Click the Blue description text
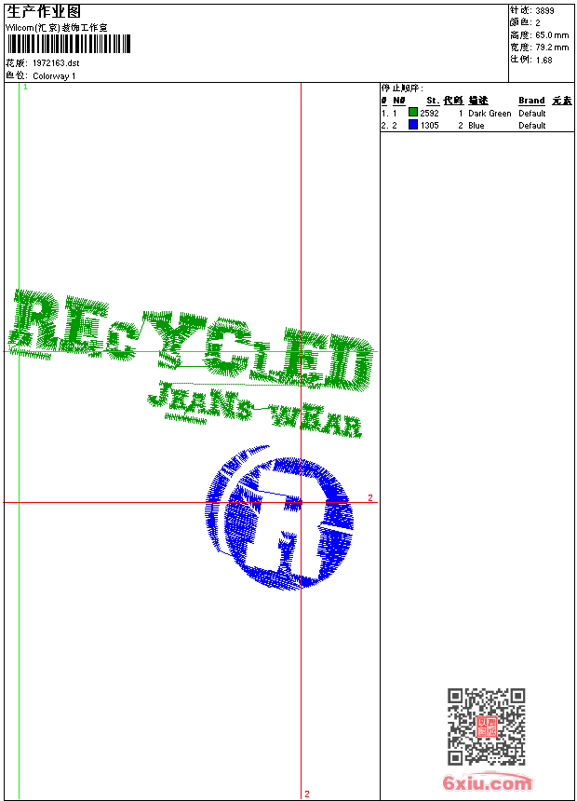Viewport: 577px width, 801px height. click(x=476, y=126)
